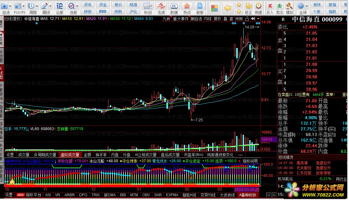This screenshot has height=200, width=349.
Task: Click the 买入 buy icon
Action: (270, 6)
